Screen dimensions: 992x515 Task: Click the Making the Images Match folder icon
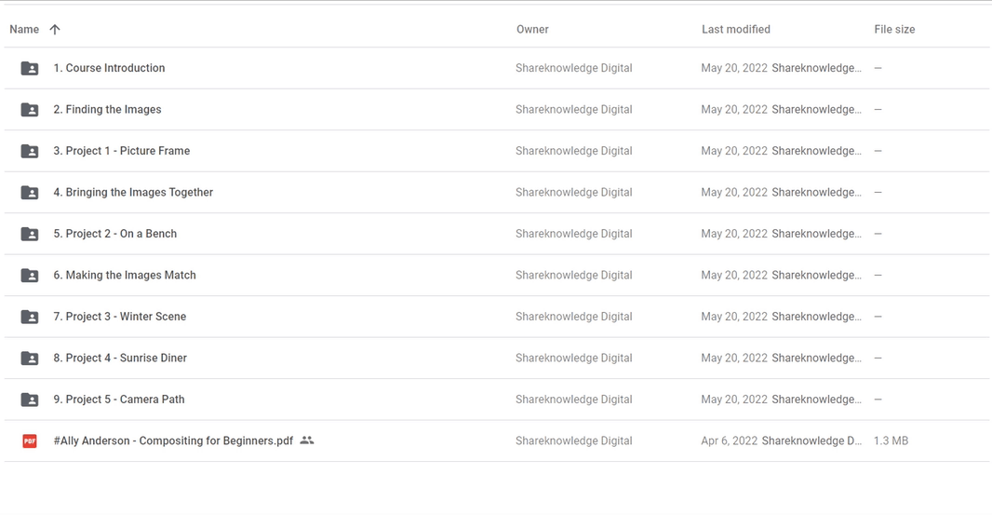point(30,276)
